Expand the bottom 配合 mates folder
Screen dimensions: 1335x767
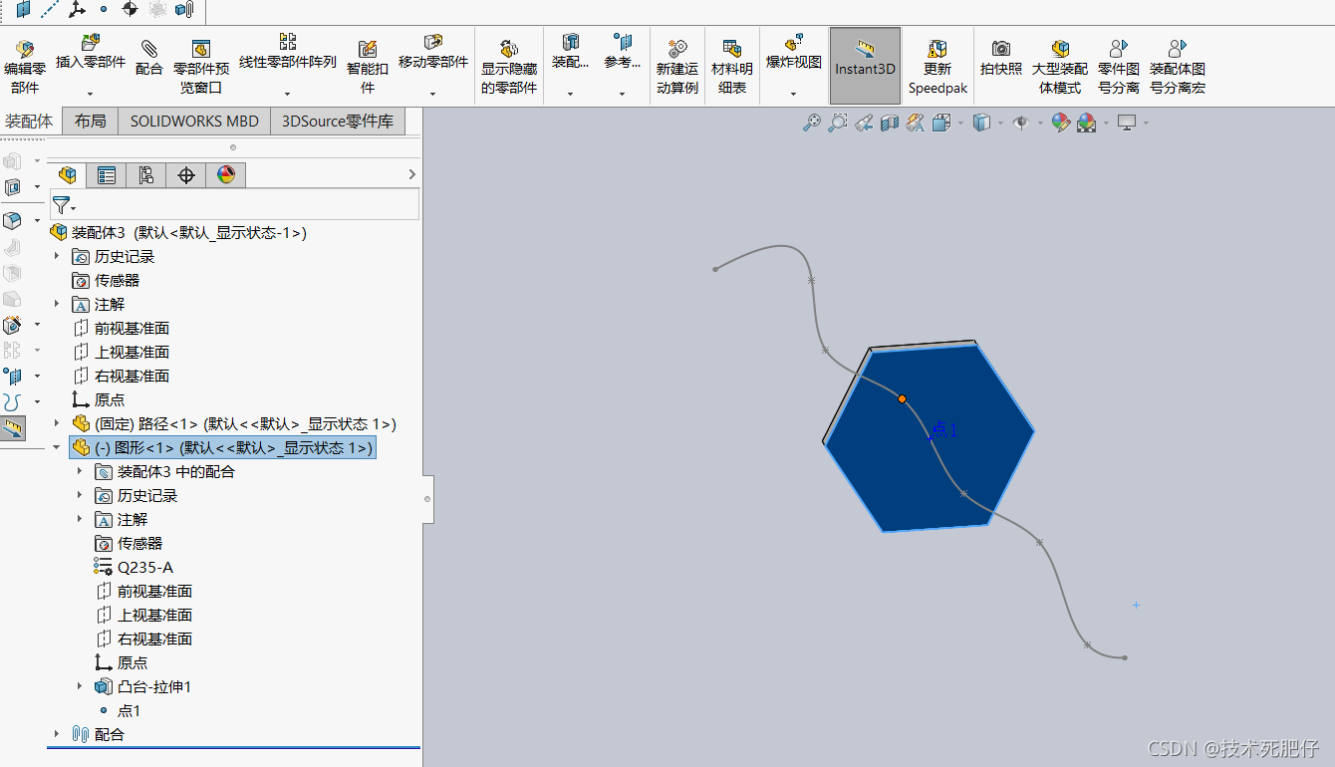57,734
